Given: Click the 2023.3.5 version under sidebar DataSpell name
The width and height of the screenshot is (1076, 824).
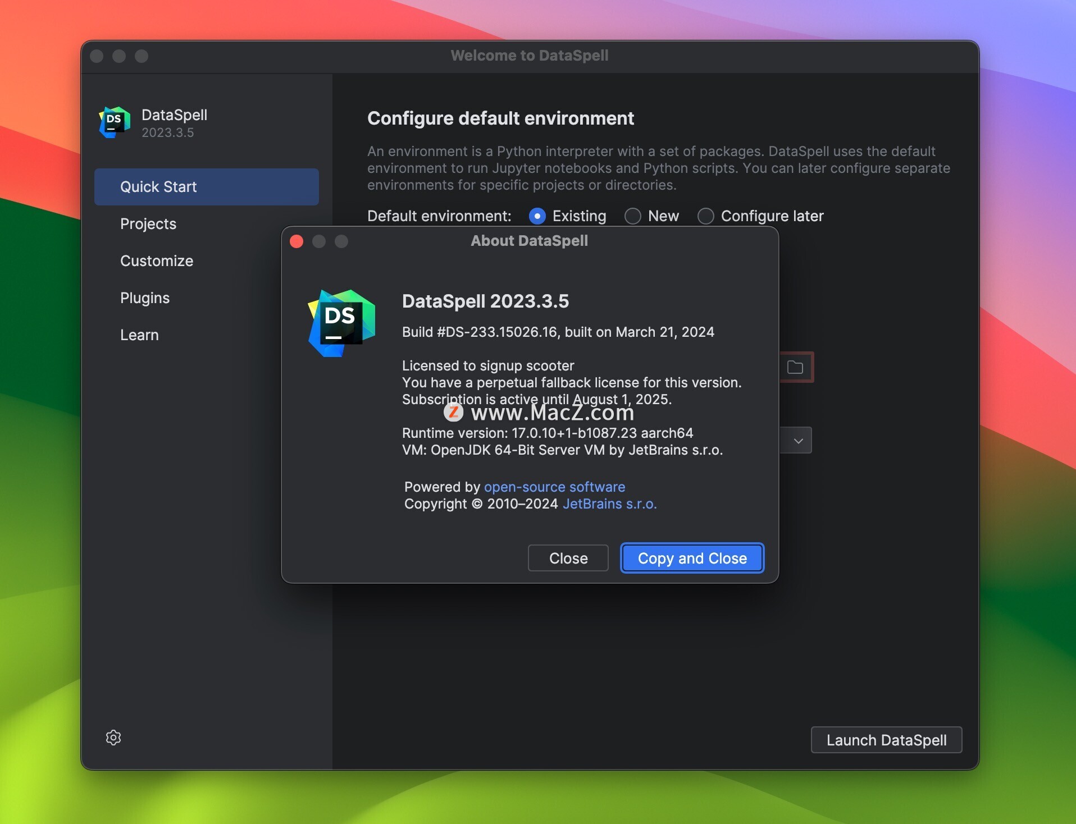Looking at the screenshot, I should pos(167,132).
